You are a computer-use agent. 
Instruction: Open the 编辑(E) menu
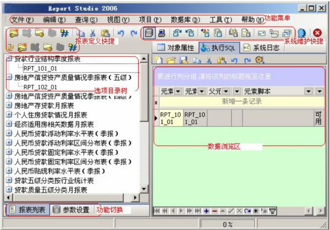tap(54, 20)
